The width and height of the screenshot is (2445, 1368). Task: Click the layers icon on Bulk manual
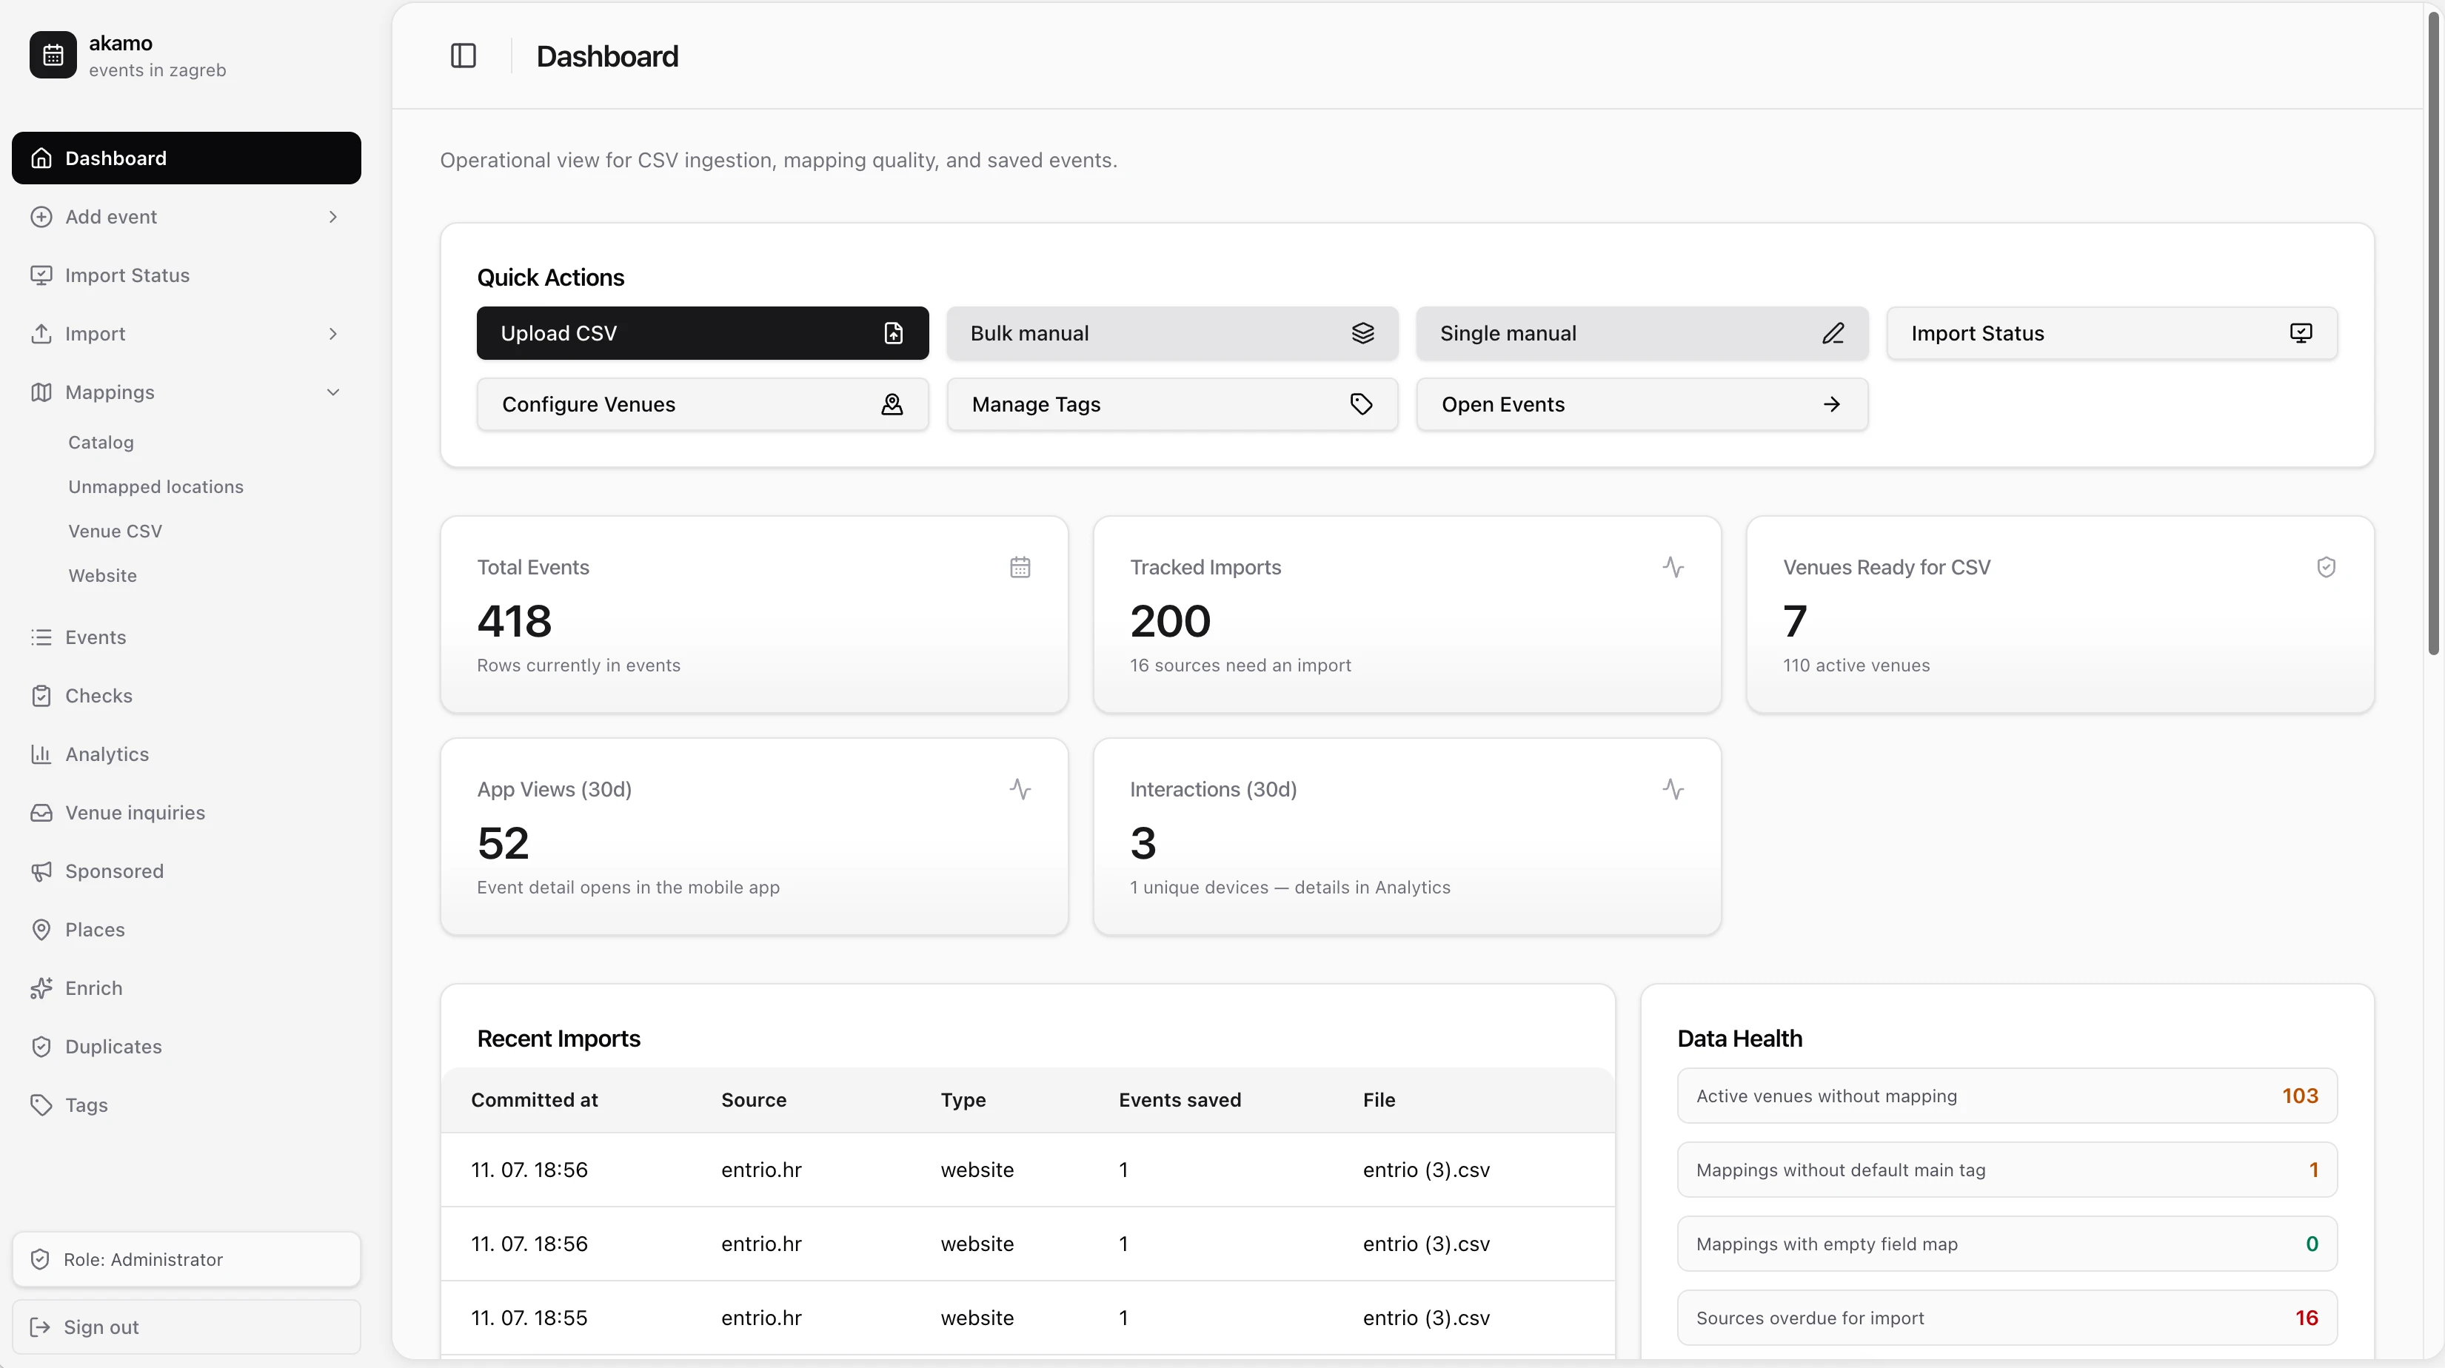[1363, 333]
